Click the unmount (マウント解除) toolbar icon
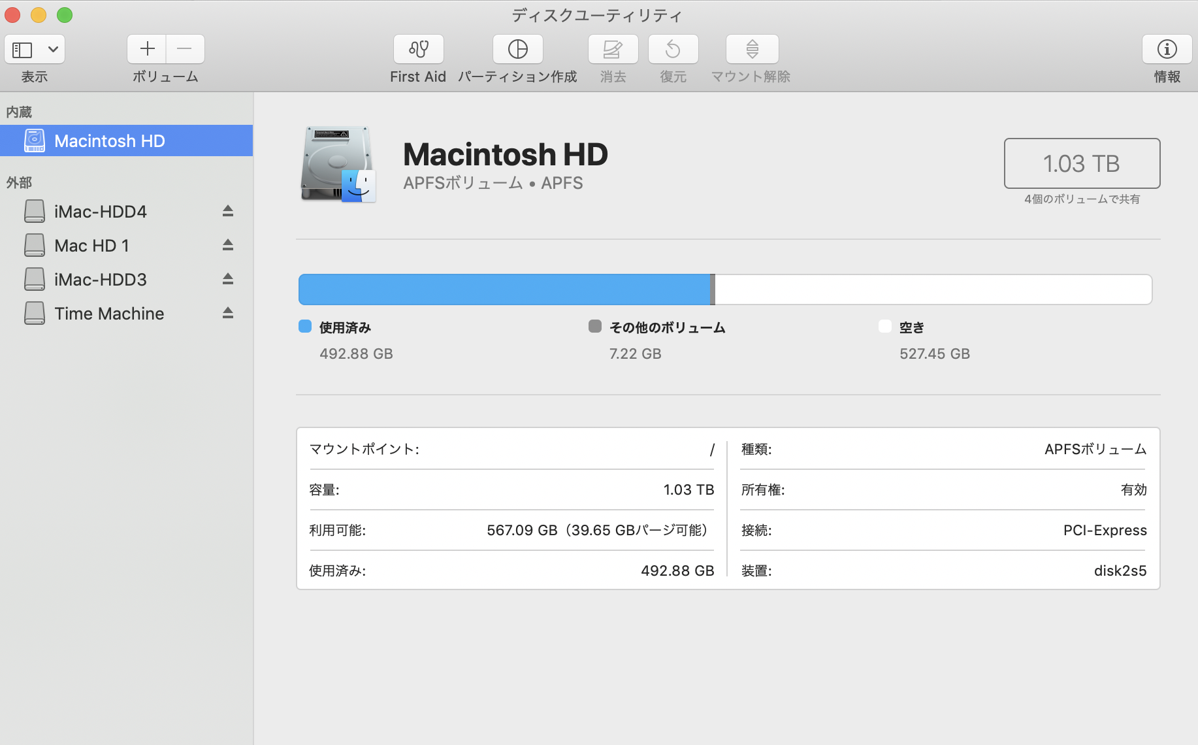Screen dimensions: 1198x745 click(752, 49)
